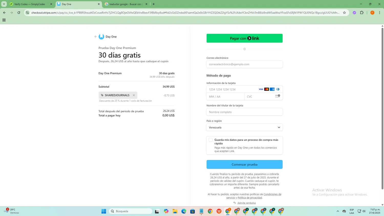
Task: Select the Day One tab
Action: click(x=78, y=4)
